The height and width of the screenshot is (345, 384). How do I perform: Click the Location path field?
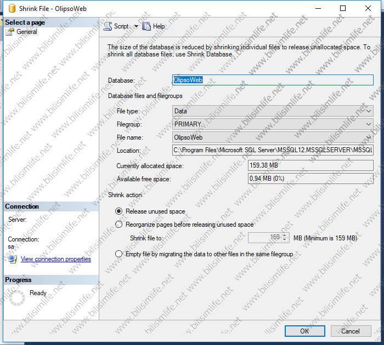[273, 150]
